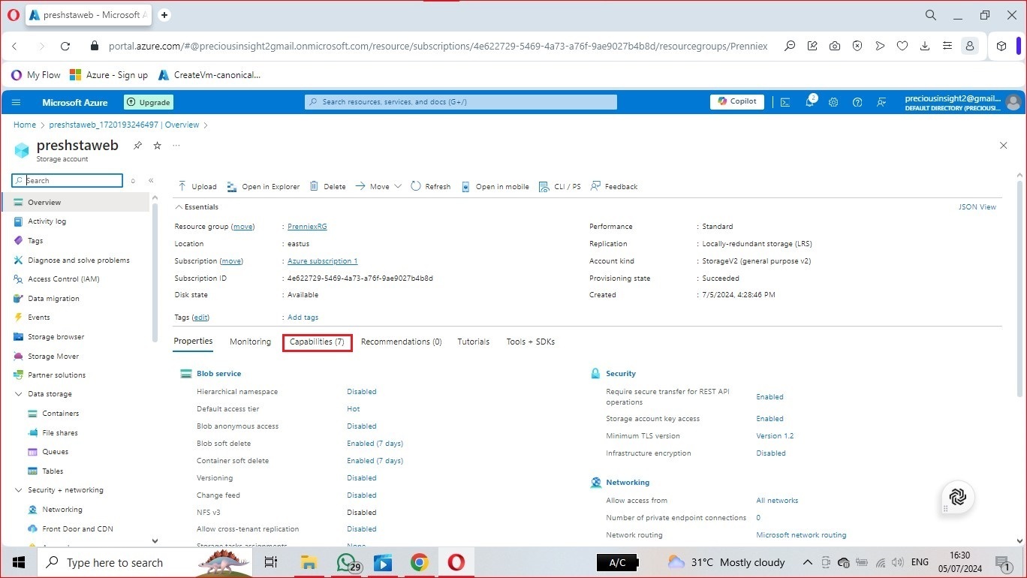Switch to Tools + SDKs tab
Screen dimensions: 1027x578
coord(530,342)
